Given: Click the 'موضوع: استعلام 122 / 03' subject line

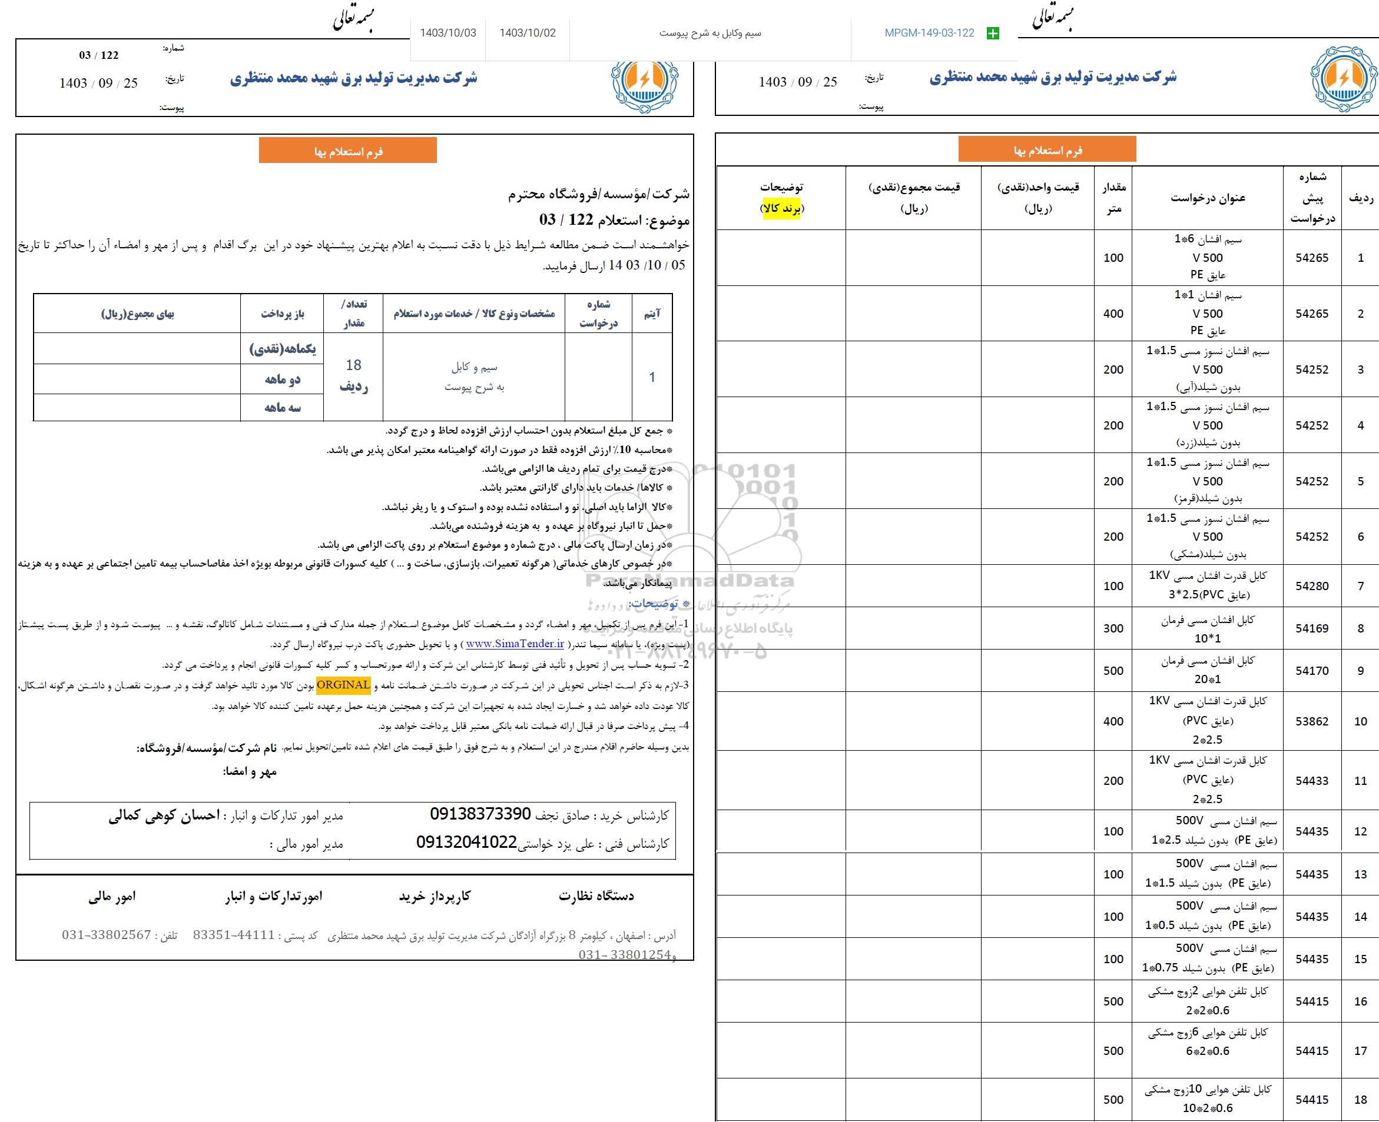Looking at the screenshot, I should point(614,219).
